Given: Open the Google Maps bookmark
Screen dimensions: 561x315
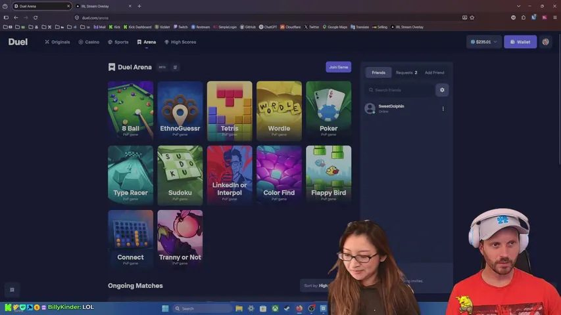Looking at the screenshot, I should [x=335, y=27].
